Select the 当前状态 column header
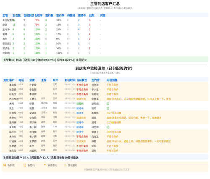The image size is (210, 179). 82,80
